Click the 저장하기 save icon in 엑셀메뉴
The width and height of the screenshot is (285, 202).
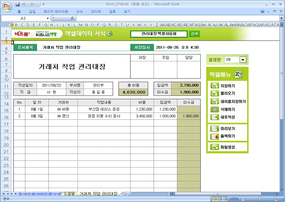[215, 85]
